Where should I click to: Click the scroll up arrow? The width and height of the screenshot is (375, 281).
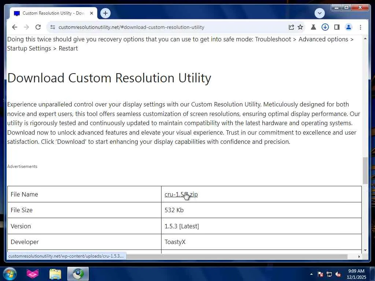point(365,38)
